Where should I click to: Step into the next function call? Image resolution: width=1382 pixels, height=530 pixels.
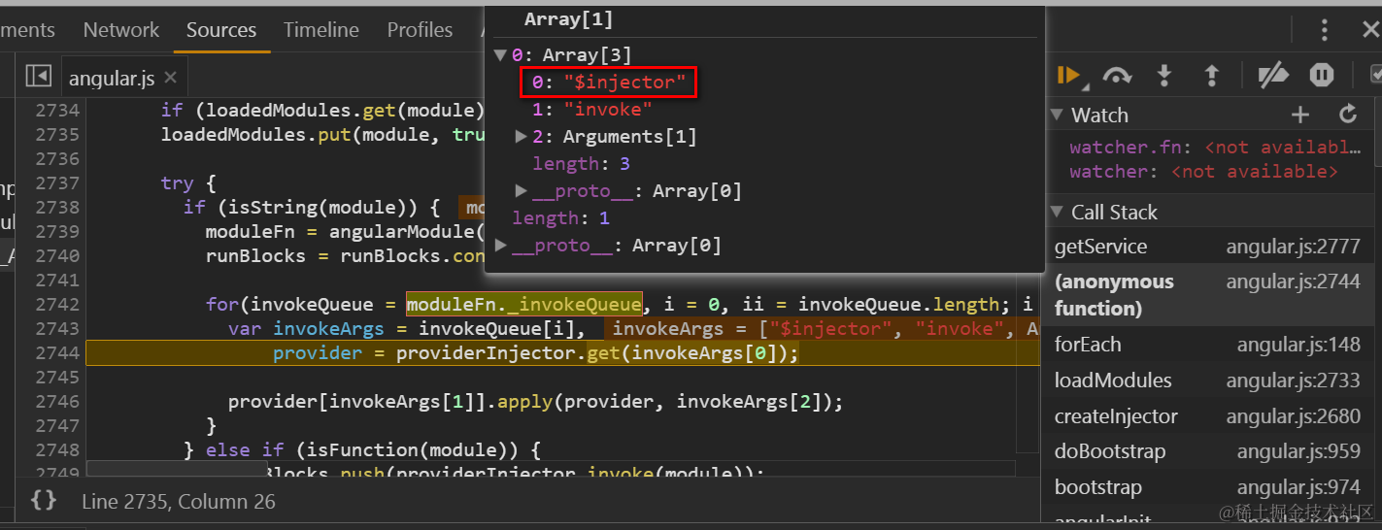1164,75
